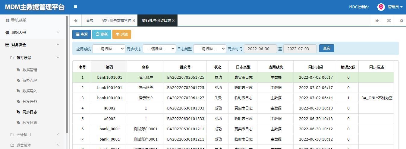Click the 查看 button

82,34
